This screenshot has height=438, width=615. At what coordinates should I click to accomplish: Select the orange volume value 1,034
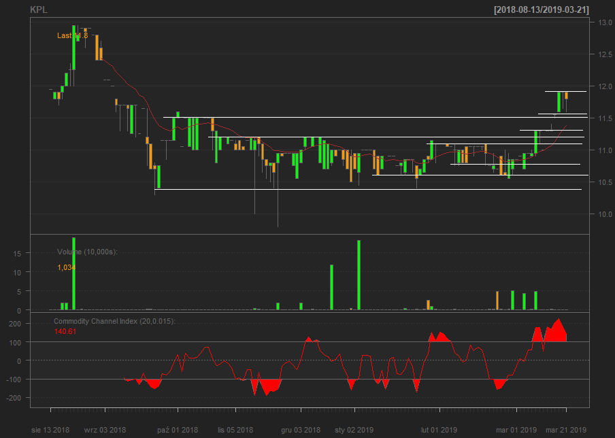(x=66, y=268)
